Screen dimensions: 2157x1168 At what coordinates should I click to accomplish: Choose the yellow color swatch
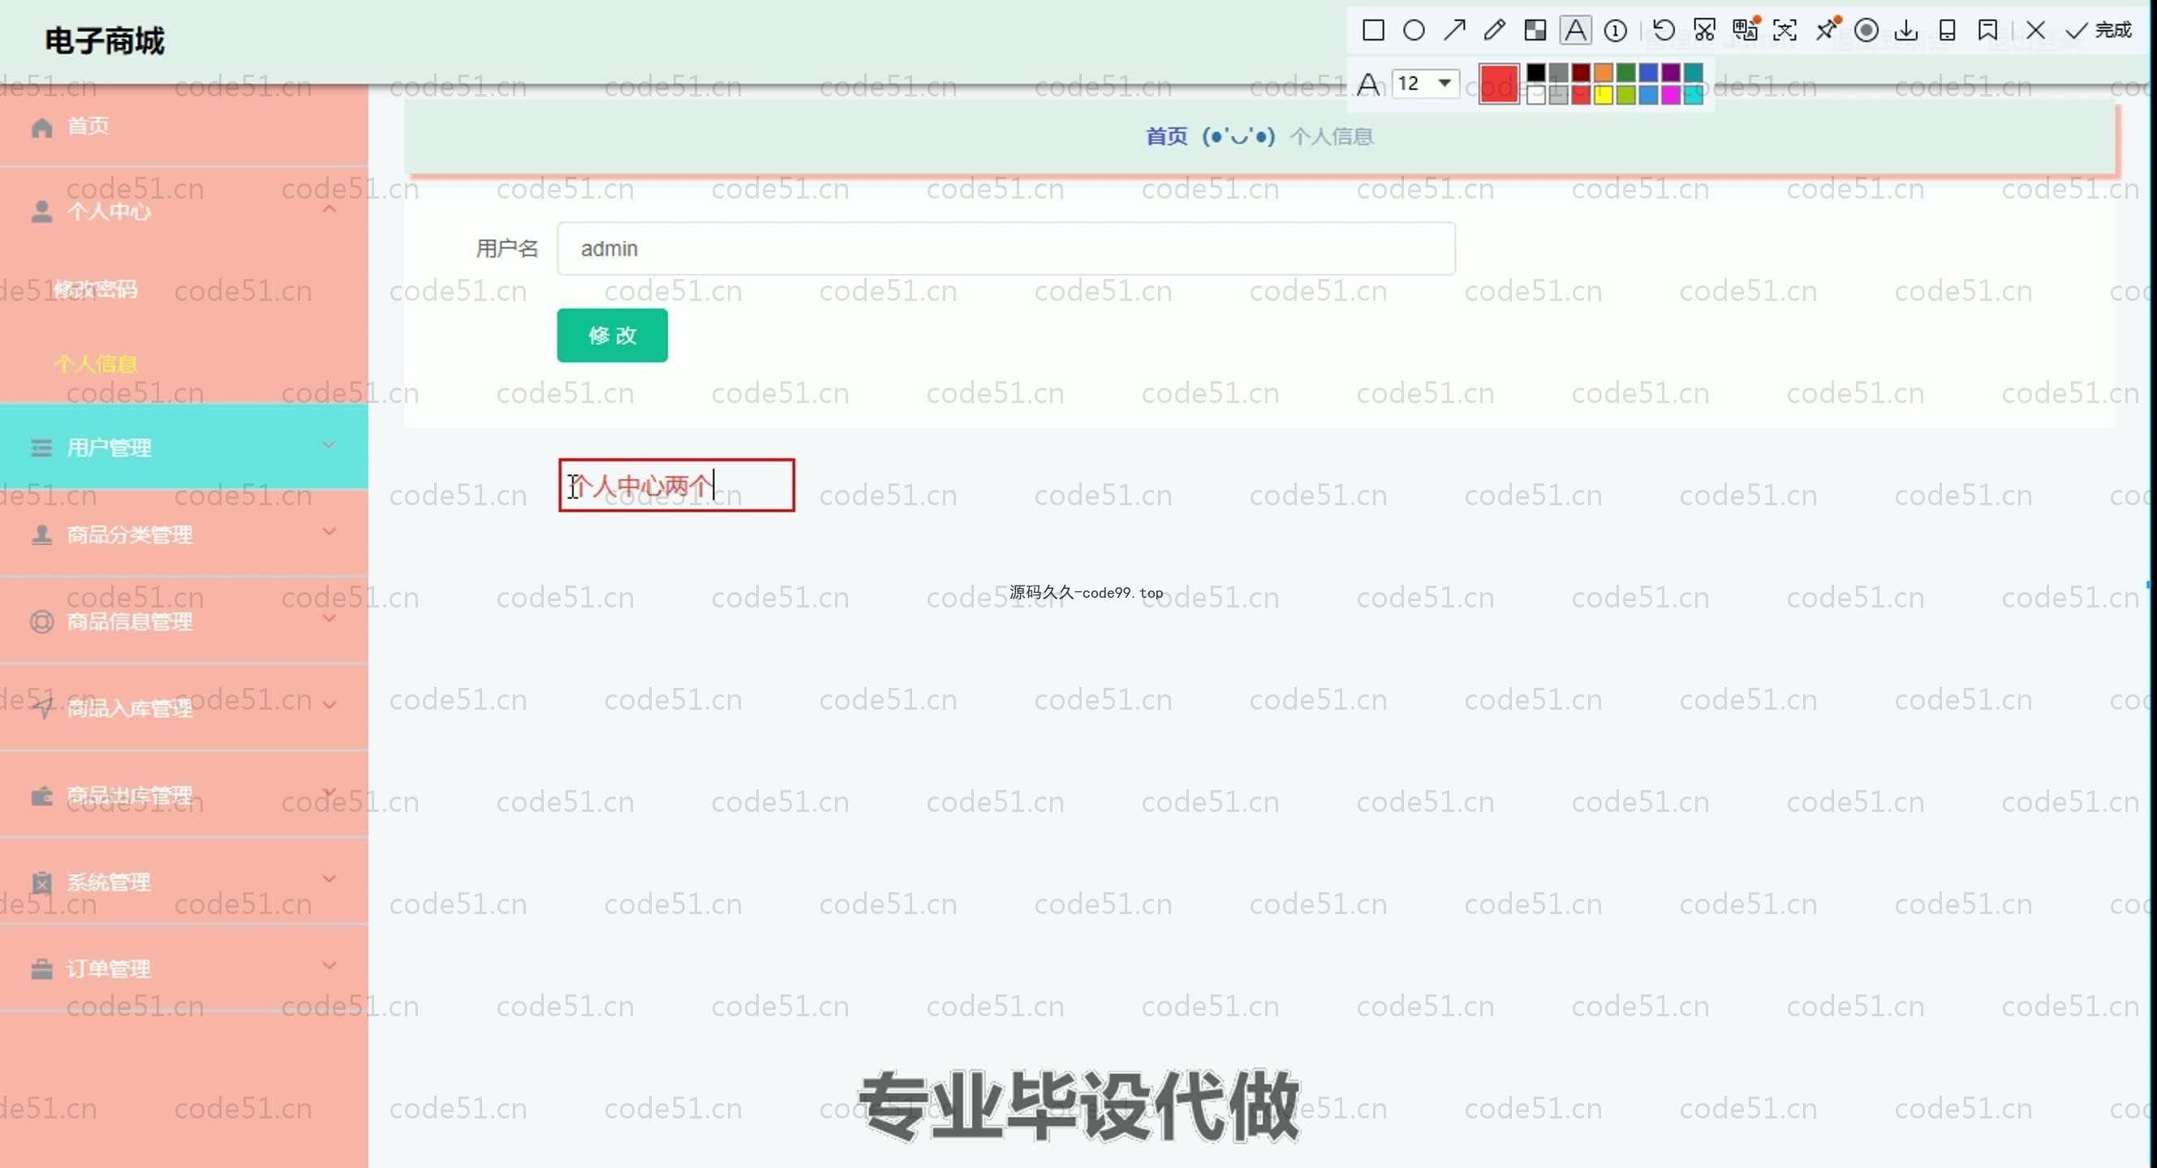click(1603, 95)
